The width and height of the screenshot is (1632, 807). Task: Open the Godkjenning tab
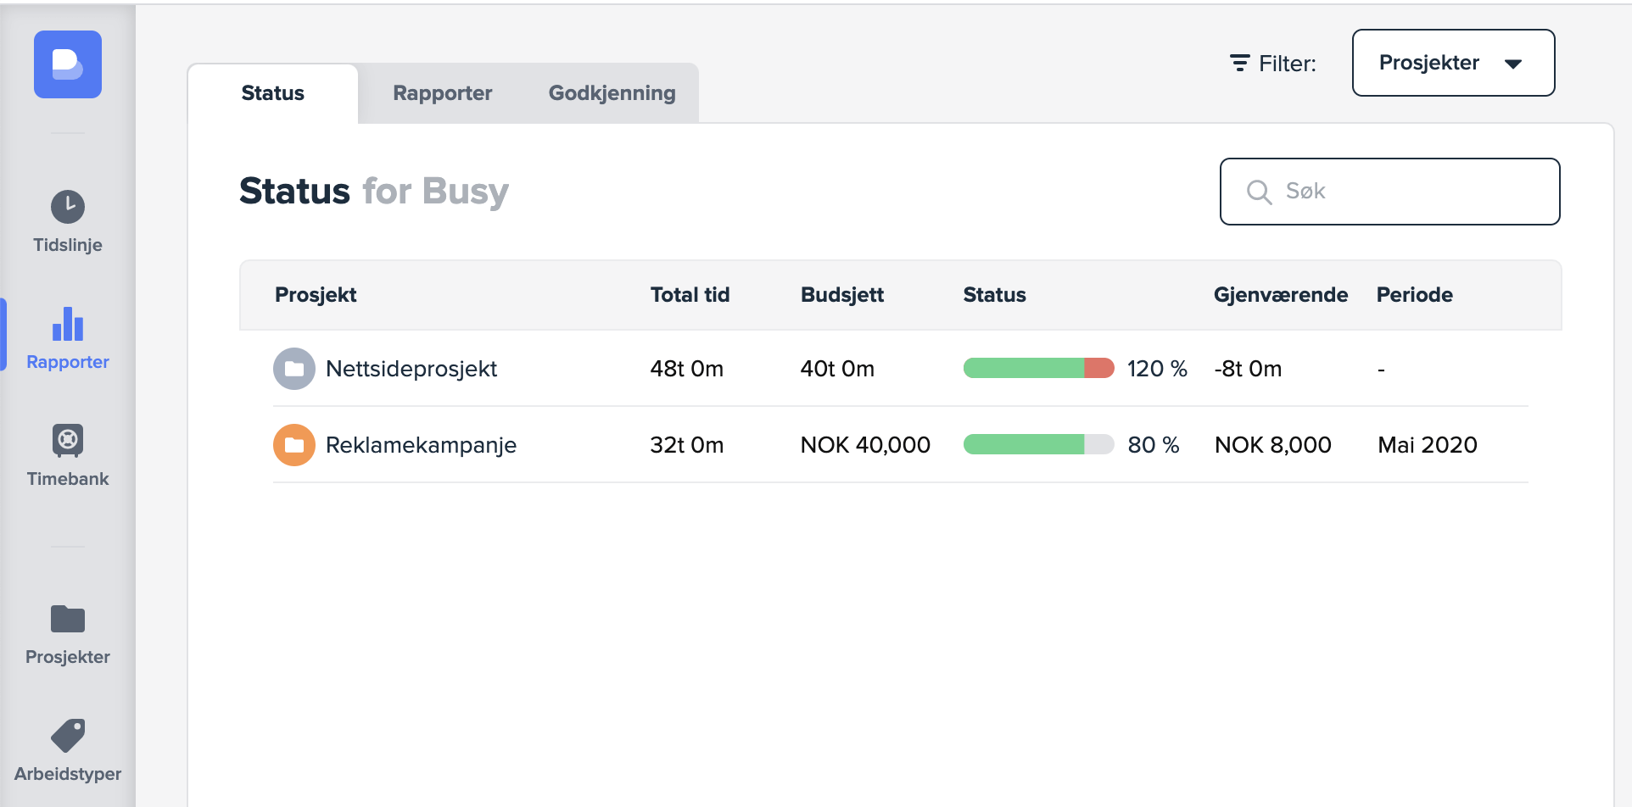[x=612, y=93]
